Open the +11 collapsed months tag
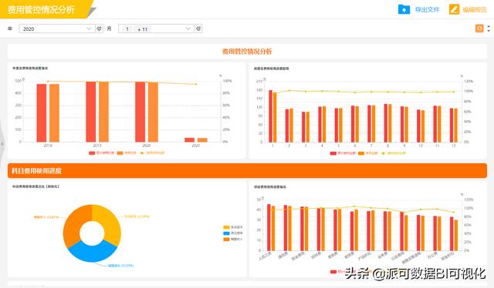This screenshot has width=494, height=288. pos(142,29)
